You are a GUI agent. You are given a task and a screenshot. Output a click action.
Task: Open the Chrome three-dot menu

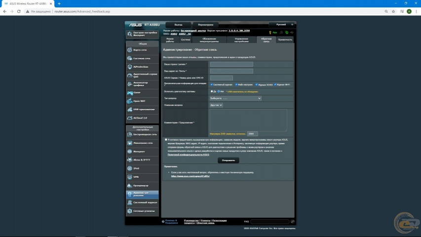(x=416, y=11)
